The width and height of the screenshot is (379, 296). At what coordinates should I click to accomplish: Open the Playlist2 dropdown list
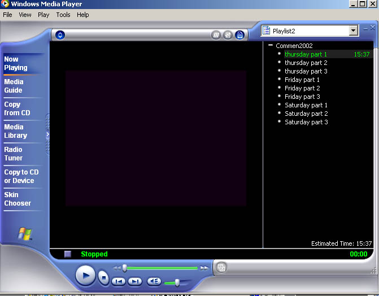(x=354, y=31)
